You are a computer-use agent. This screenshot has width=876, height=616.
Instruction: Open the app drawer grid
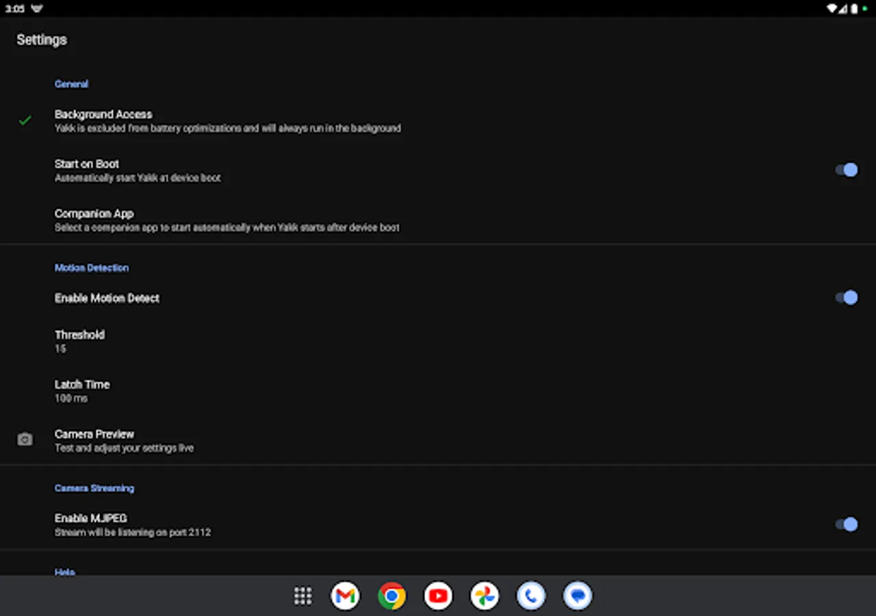(302, 595)
